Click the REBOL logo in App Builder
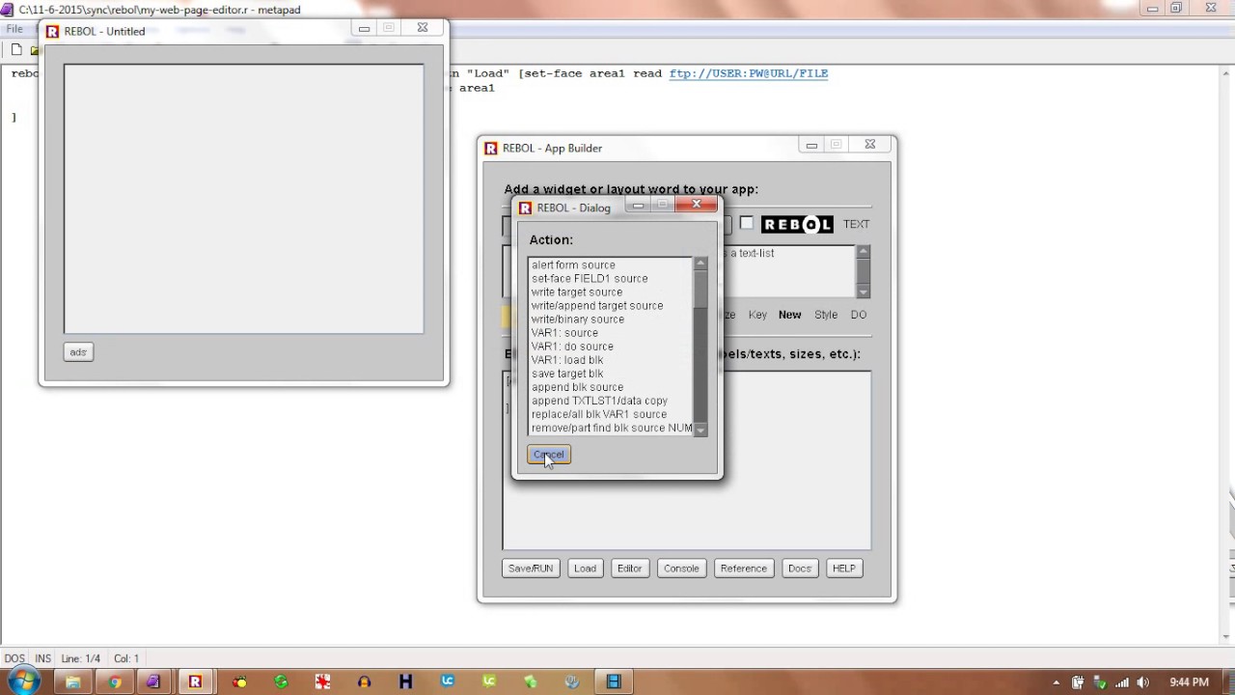 point(797,224)
